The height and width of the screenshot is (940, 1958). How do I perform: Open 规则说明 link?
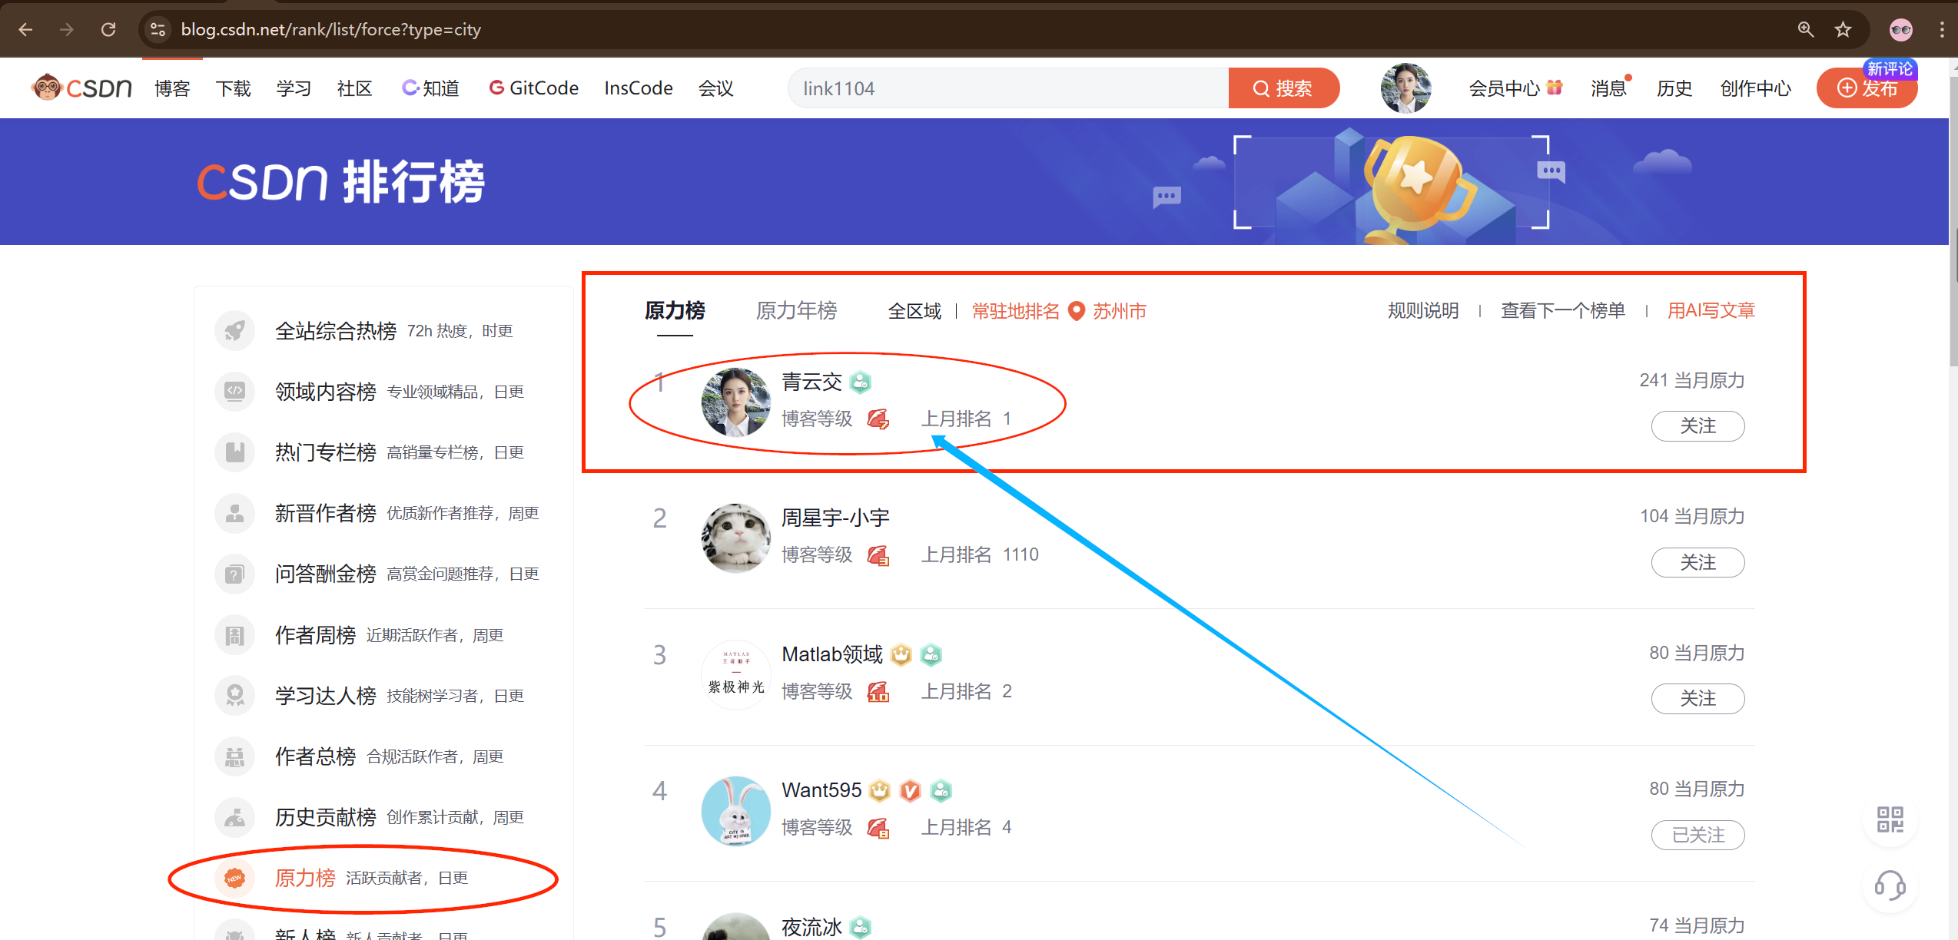(x=1423, y=311)
